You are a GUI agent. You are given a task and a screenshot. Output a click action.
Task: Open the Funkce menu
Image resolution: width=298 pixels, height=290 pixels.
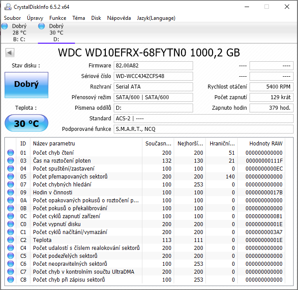tap(58, 18)
